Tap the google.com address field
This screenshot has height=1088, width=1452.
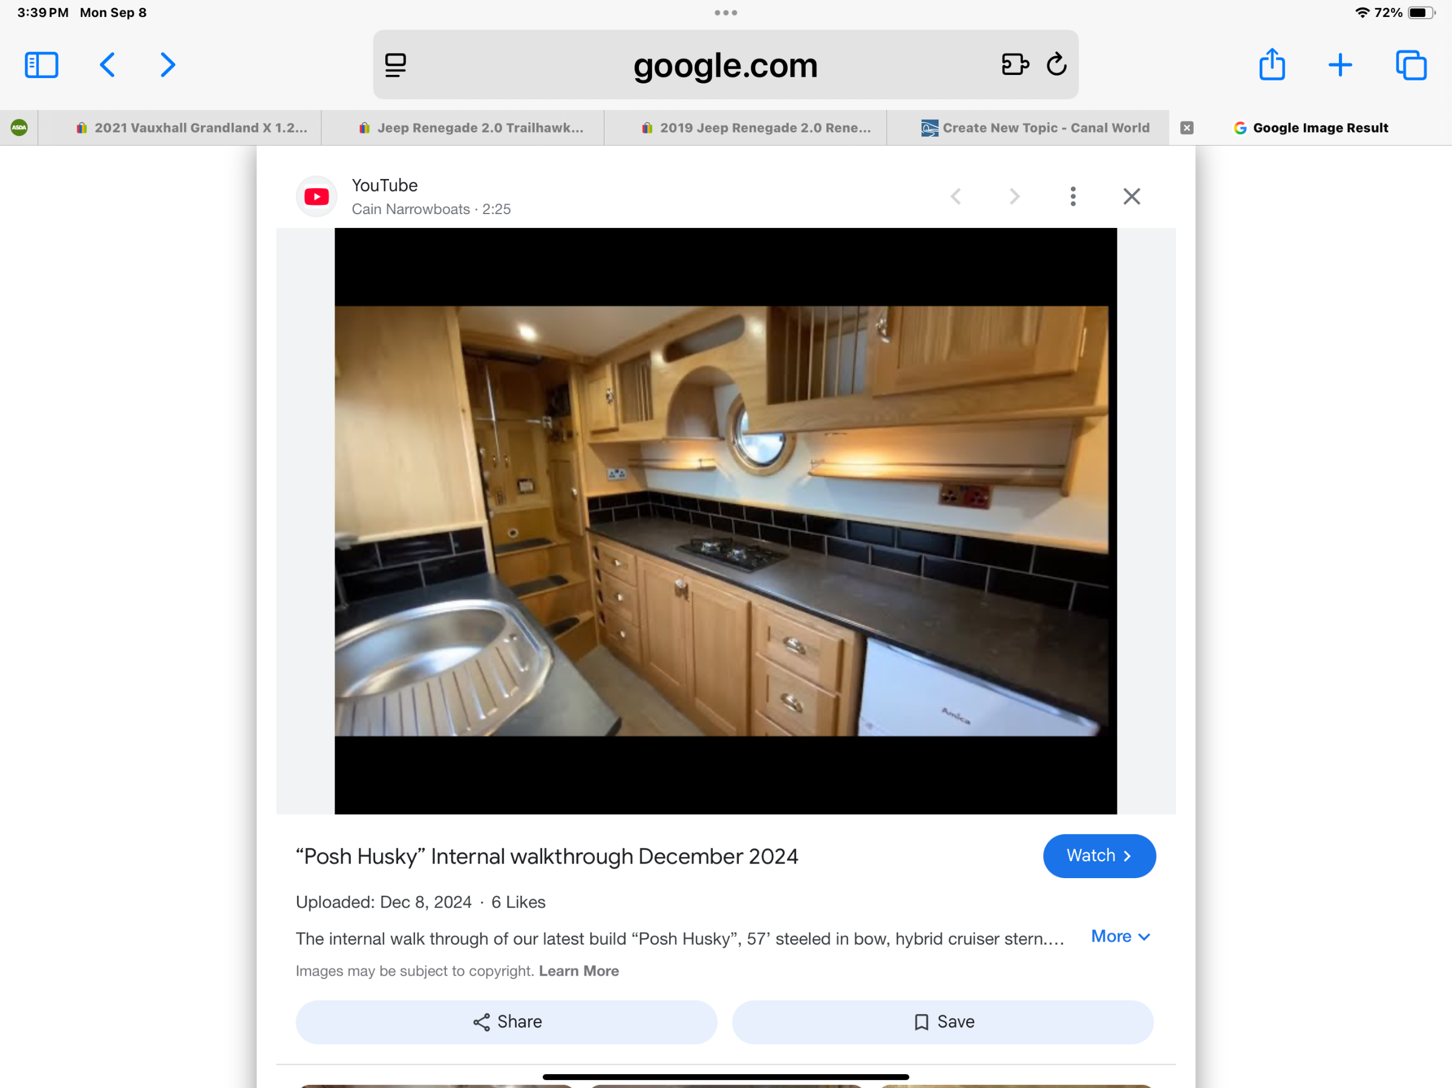click(725, 65)
